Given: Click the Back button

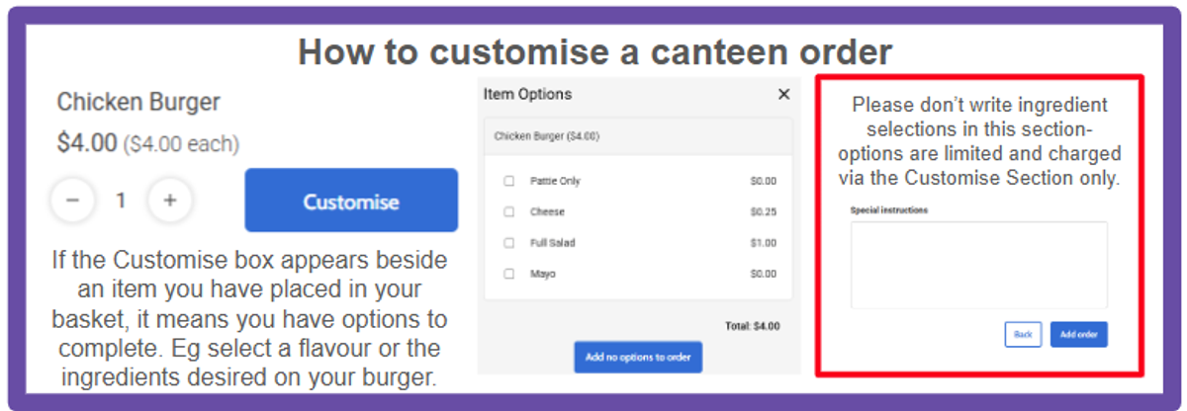Looking at the screenshot, I should tap(1023, 335).
